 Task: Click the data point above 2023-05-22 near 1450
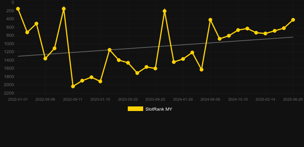point(128,63)
